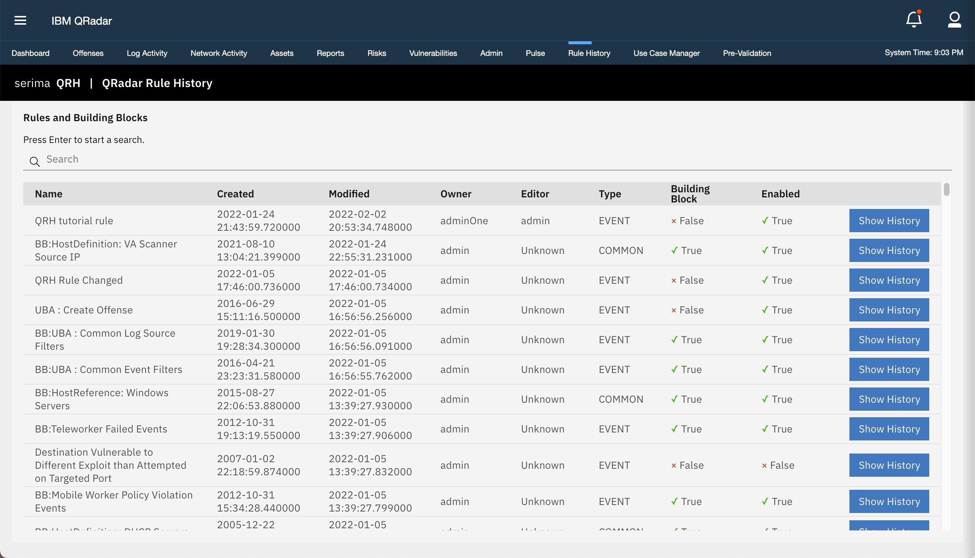Sort the table by Type column
This screenshot has height=558, width=975.
point(610,193)
